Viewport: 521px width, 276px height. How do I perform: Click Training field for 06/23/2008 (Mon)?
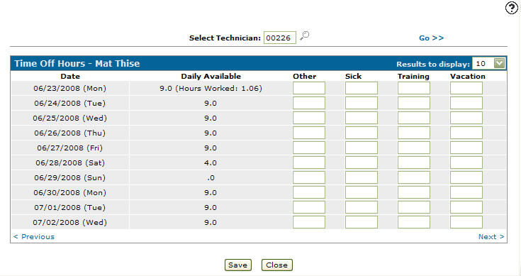pos(414,88)
